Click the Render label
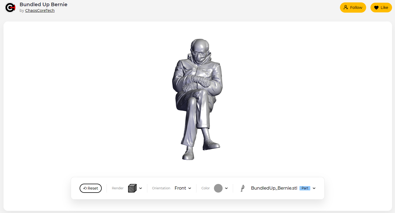 pos(118,188)
